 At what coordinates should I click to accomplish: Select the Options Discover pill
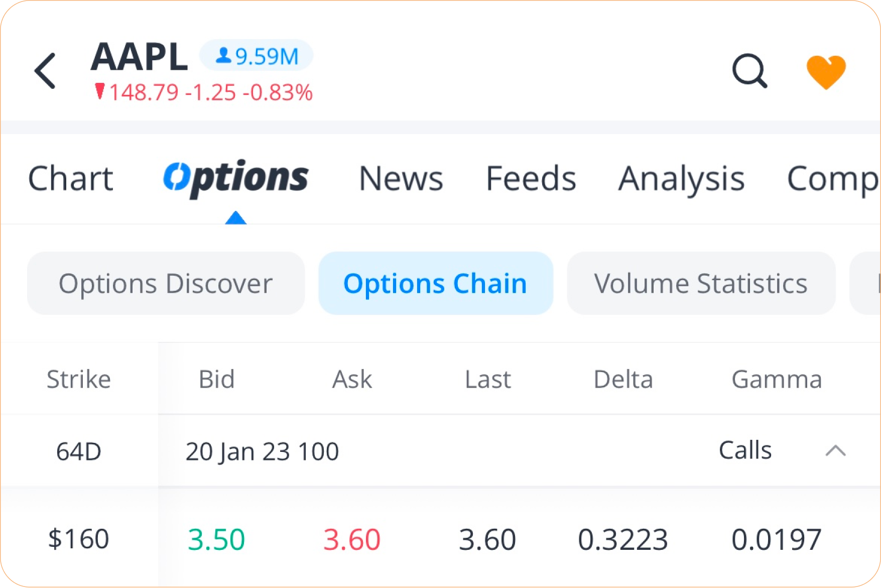[166, 284]
